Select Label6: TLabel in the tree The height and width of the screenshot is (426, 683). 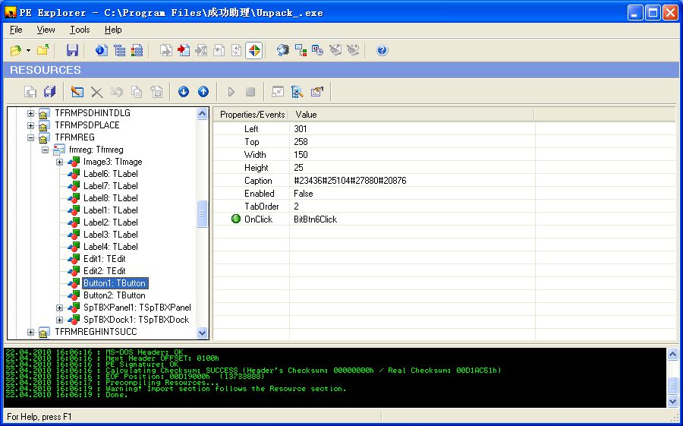[x=111, y=174]
